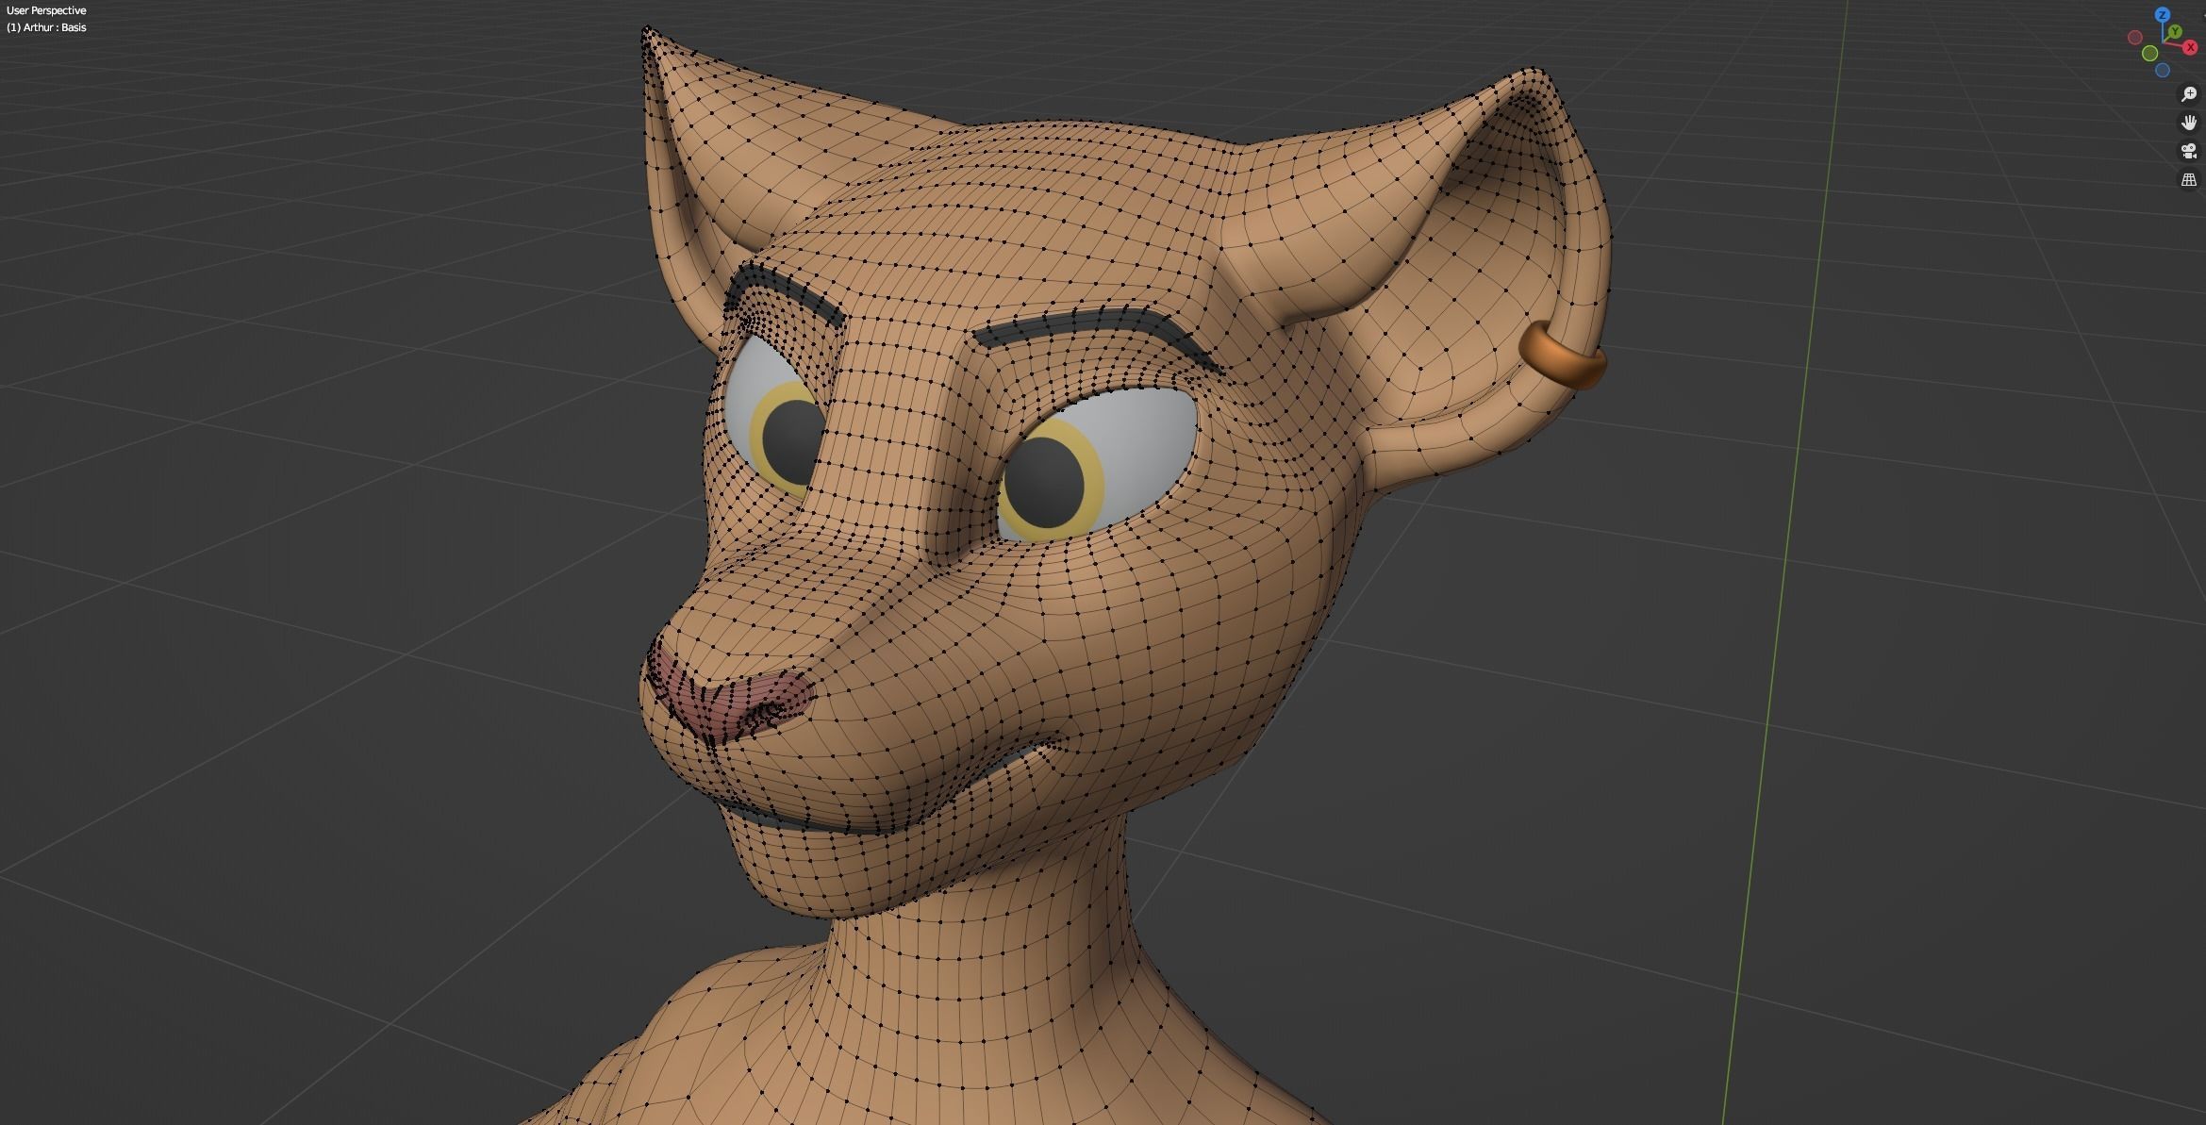Click the pan view hand icon
Image resolution: width=2206 pixels, height=1125 pixels.
coord(2189,123)
